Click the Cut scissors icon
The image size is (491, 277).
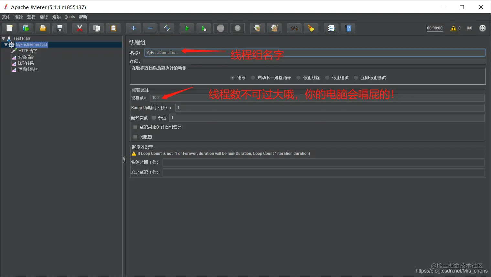pos(80,28)
